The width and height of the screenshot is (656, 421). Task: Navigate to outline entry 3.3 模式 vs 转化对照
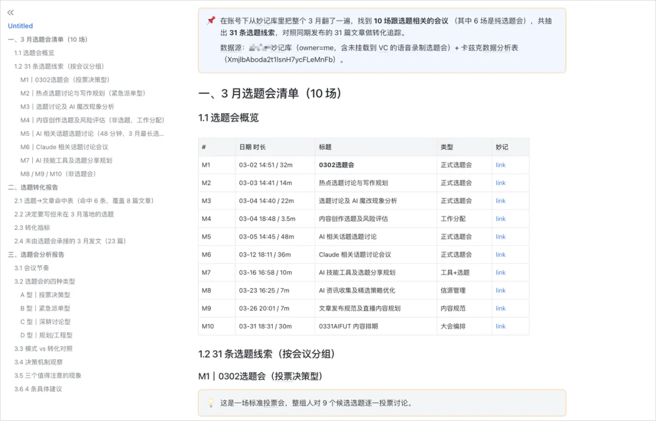pyautogui.click(x=44, y=348)
